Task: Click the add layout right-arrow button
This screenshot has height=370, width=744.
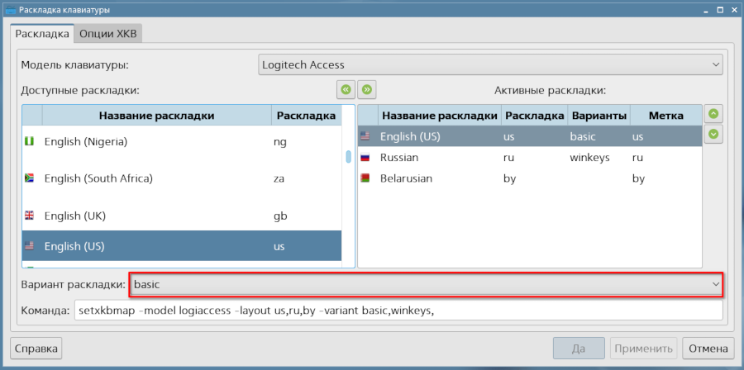Action: point(367,89)
